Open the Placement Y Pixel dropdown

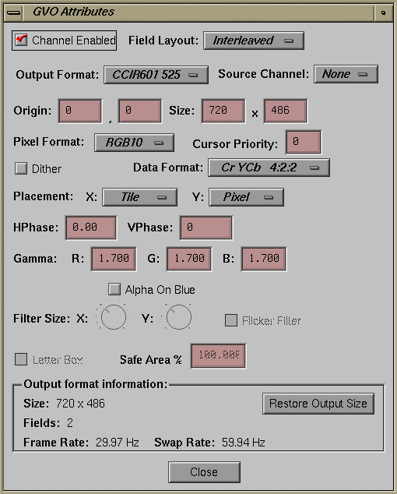click(247, 197)
